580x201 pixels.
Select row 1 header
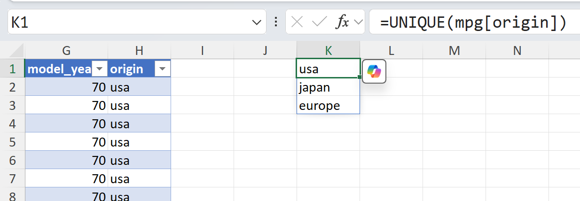pos(12,69)
